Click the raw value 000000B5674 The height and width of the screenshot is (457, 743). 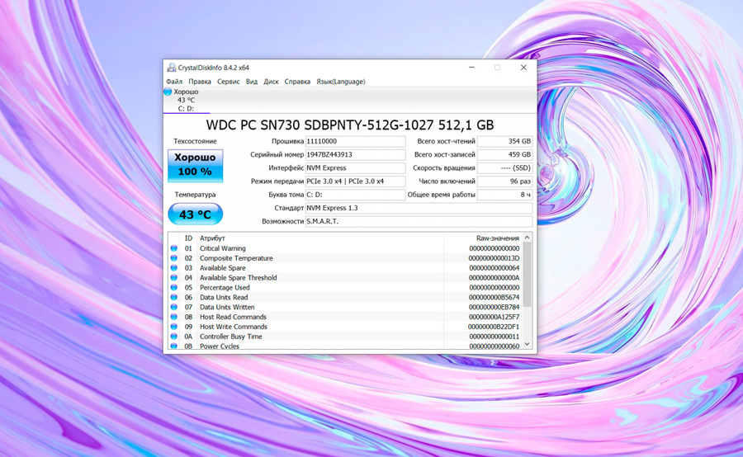[x=495, y=298]
